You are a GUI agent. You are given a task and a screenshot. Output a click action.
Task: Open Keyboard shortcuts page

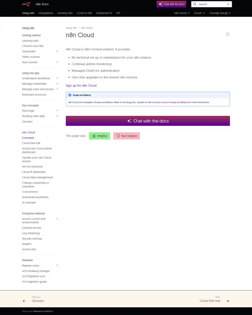[x=34, y=94]
